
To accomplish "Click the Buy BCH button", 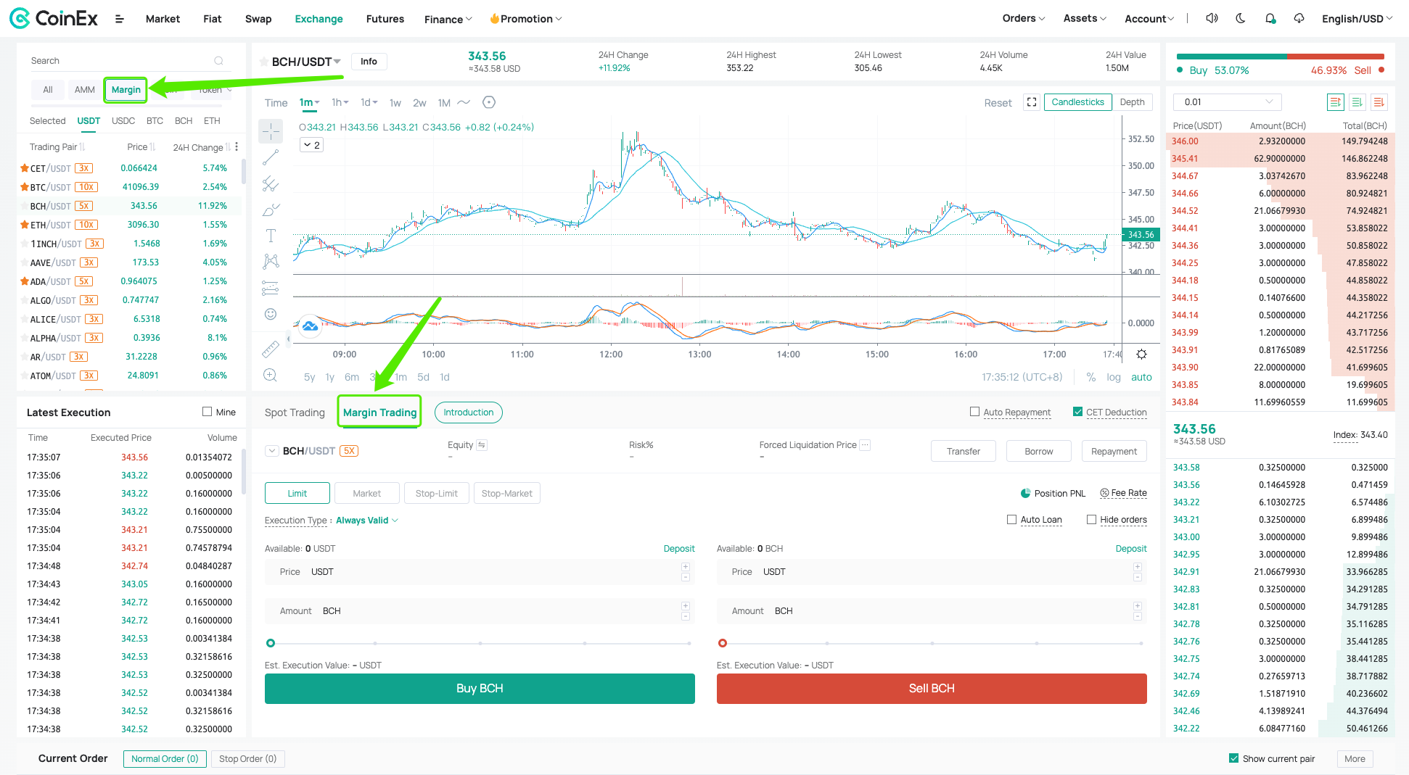I will 480,689.
